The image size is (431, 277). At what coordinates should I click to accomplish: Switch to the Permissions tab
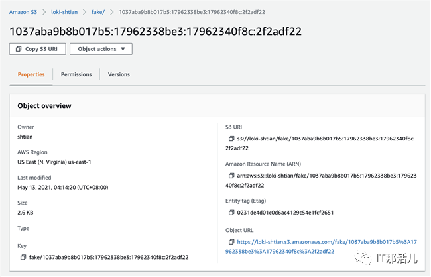tap(76, 74)
